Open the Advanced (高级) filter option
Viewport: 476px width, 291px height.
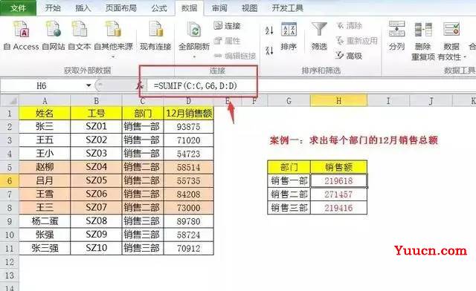350,56
